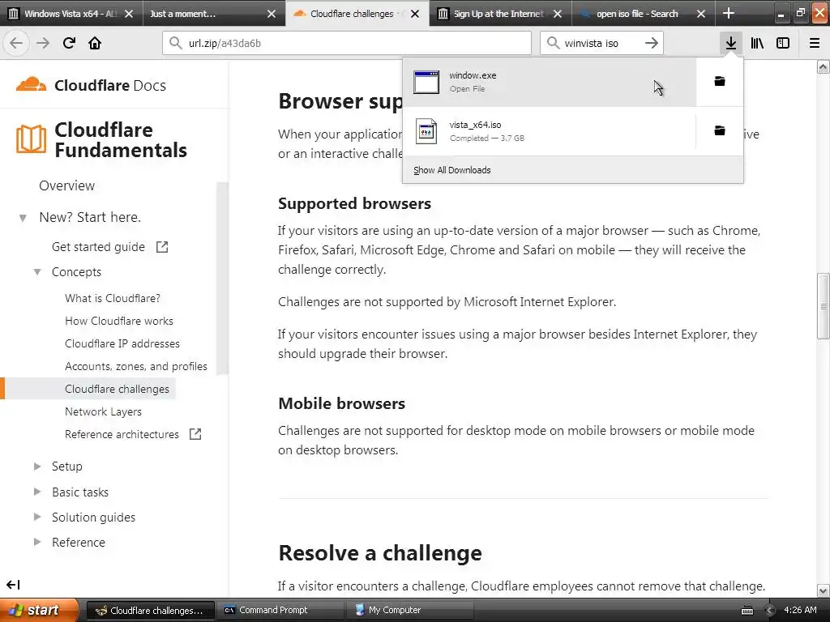Open the Library bookmarks icon
The width and height of the screenshot is (830, 622).
757,44
